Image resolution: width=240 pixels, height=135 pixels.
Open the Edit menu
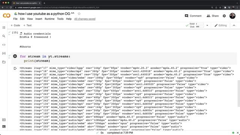[x=22, y=19]
